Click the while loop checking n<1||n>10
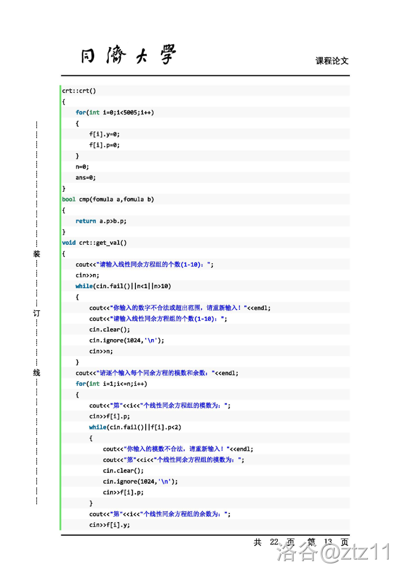 click(123, 286)
